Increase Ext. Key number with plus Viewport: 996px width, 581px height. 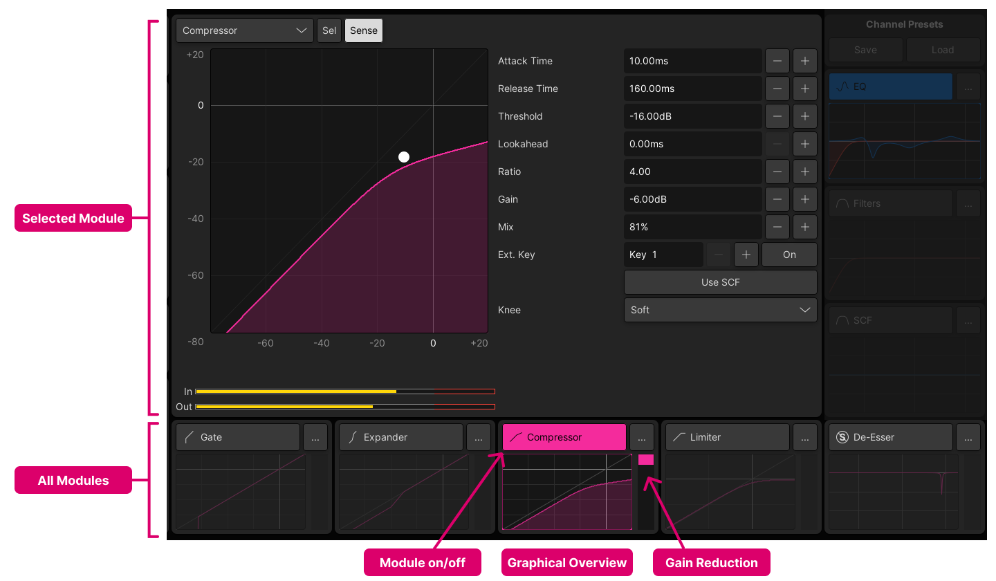point(746,255)
